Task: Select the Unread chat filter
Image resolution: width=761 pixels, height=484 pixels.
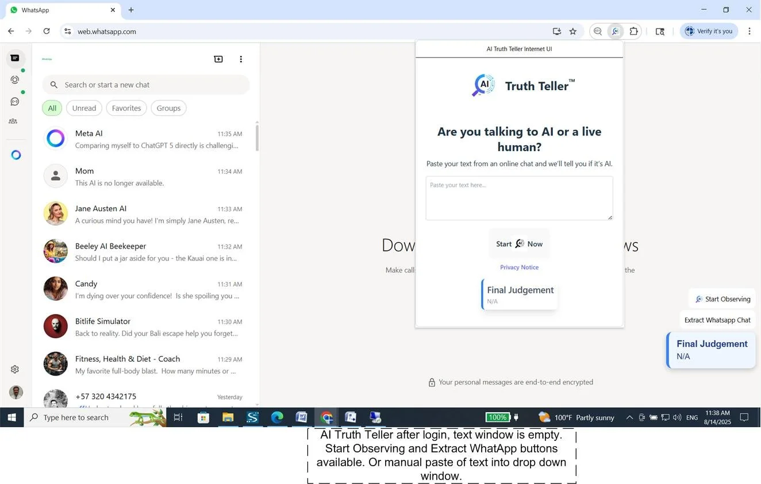Action: click(84, 108)
